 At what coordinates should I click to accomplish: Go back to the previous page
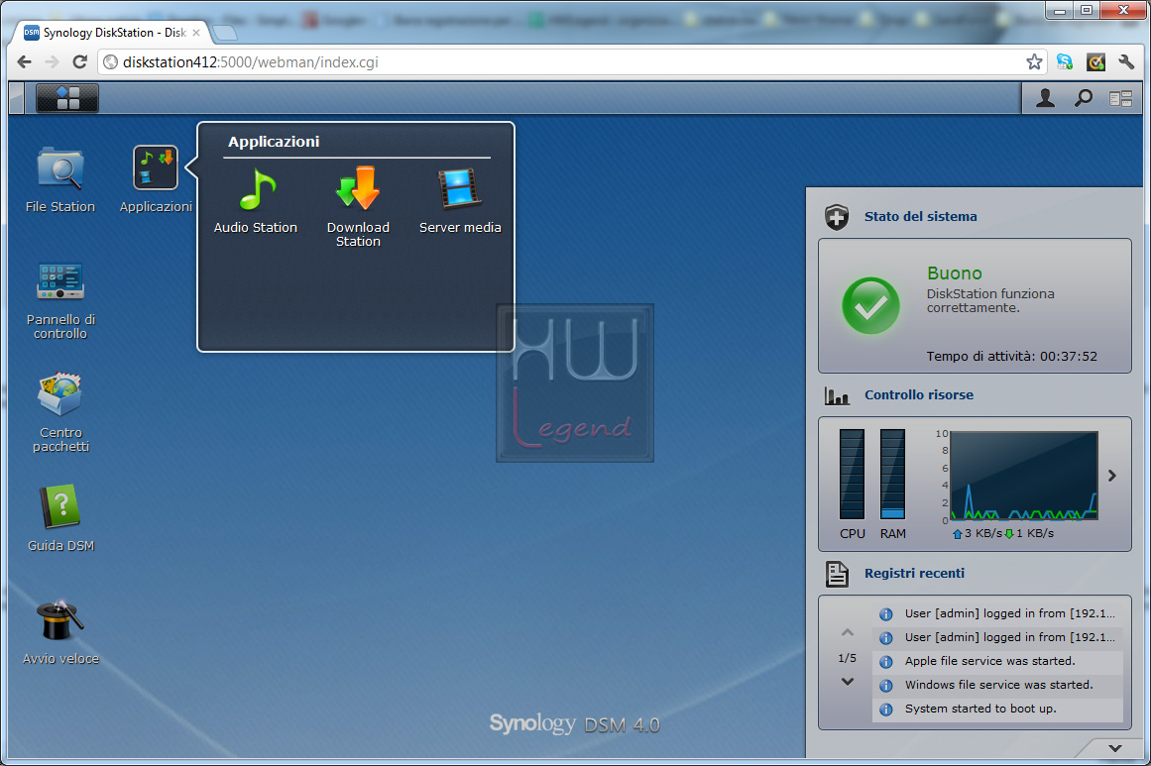click(24, 62)
